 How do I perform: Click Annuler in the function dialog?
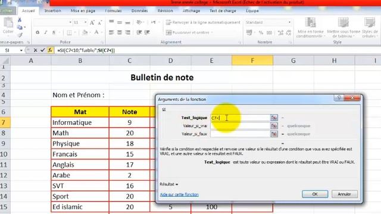(344, 194)
